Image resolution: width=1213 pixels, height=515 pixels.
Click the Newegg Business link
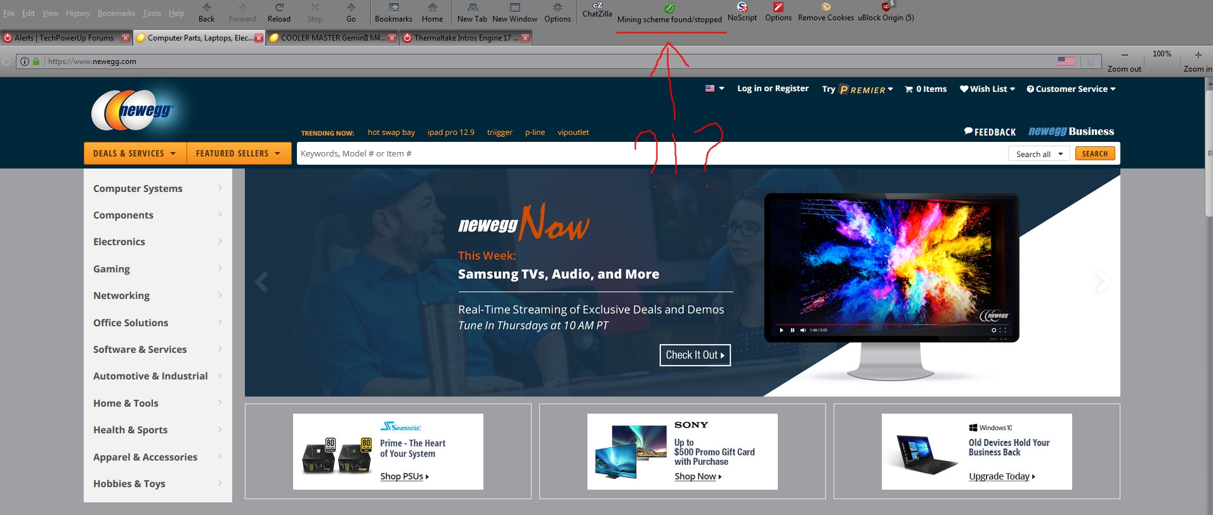pyautogui.click(x=1071, y=131)
